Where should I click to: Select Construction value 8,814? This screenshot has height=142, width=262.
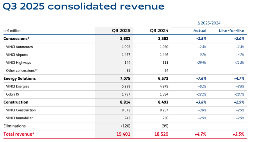[125, 102]
